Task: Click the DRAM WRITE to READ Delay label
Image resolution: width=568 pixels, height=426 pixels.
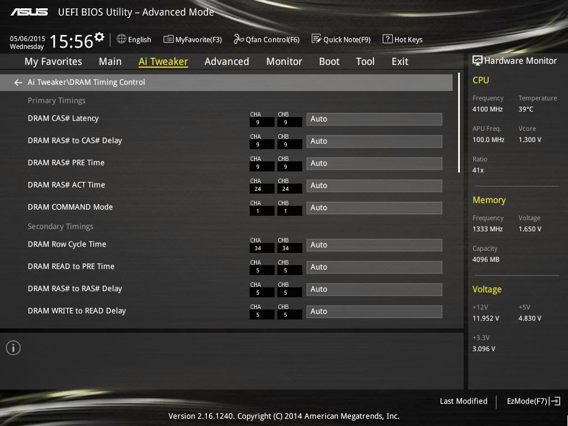Action: (x=77, y=311)
